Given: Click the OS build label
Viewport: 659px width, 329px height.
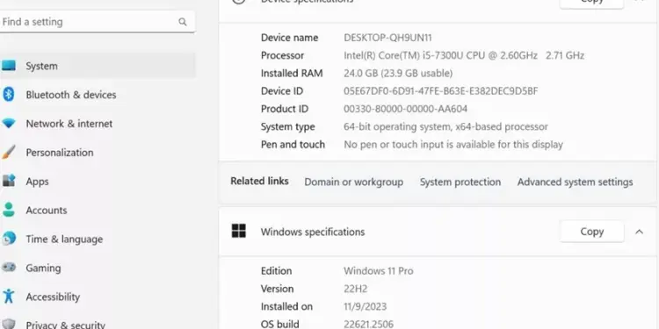Looking at the screenshot, I should 280,325.
